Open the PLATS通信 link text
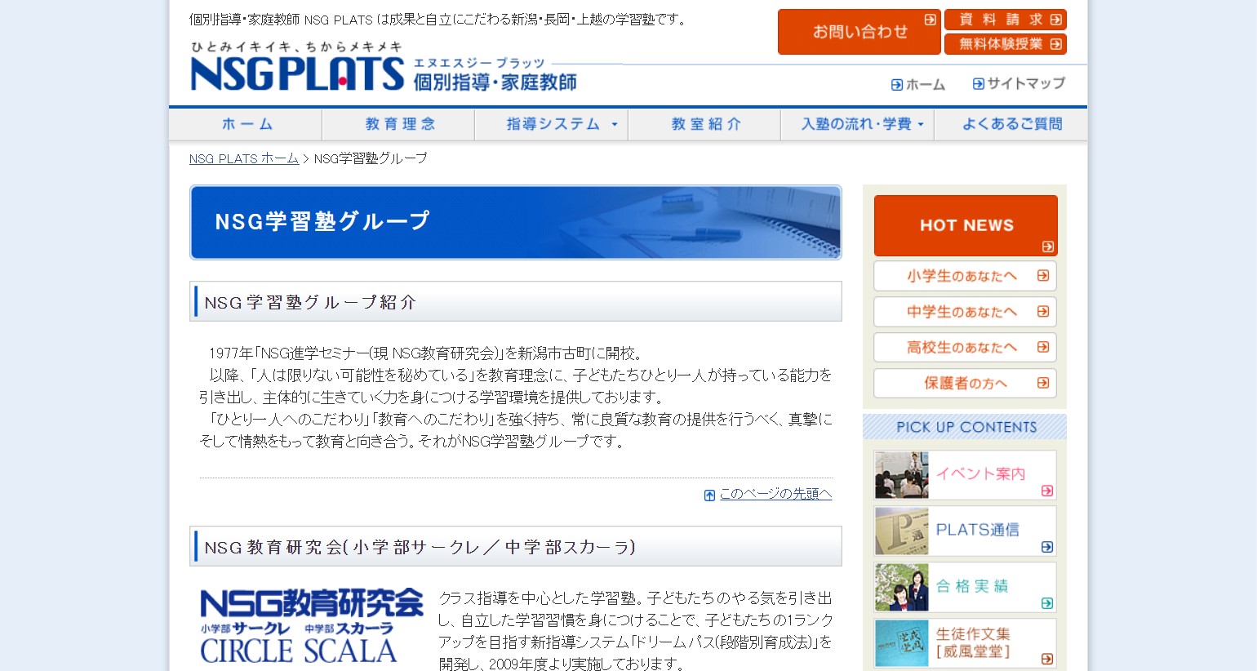Screen dimensions: 1257x671 (977, 530)
